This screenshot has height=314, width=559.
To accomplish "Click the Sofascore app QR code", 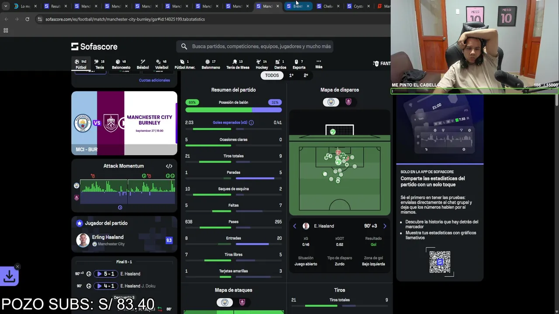I will [x=440, y=262].
